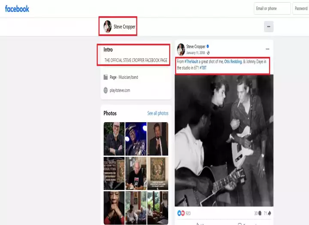
Task: Open the post's three-dot options menu
Action: [x=267, y=49]
